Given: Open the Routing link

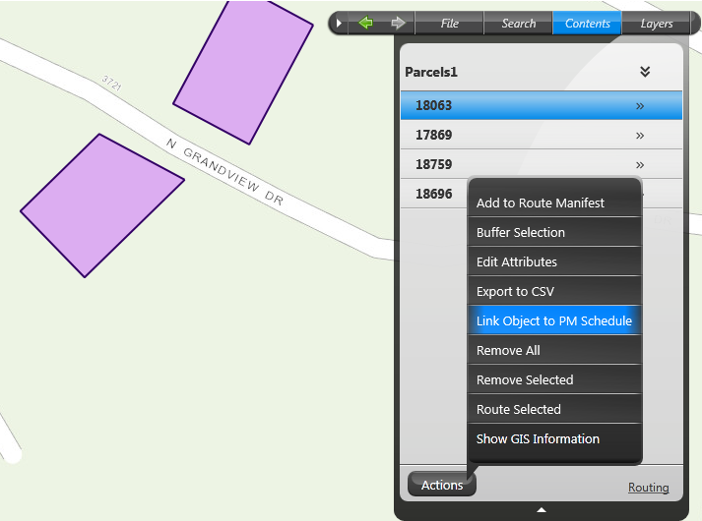Looking at the screenshot, I should [x=648, y=488].
